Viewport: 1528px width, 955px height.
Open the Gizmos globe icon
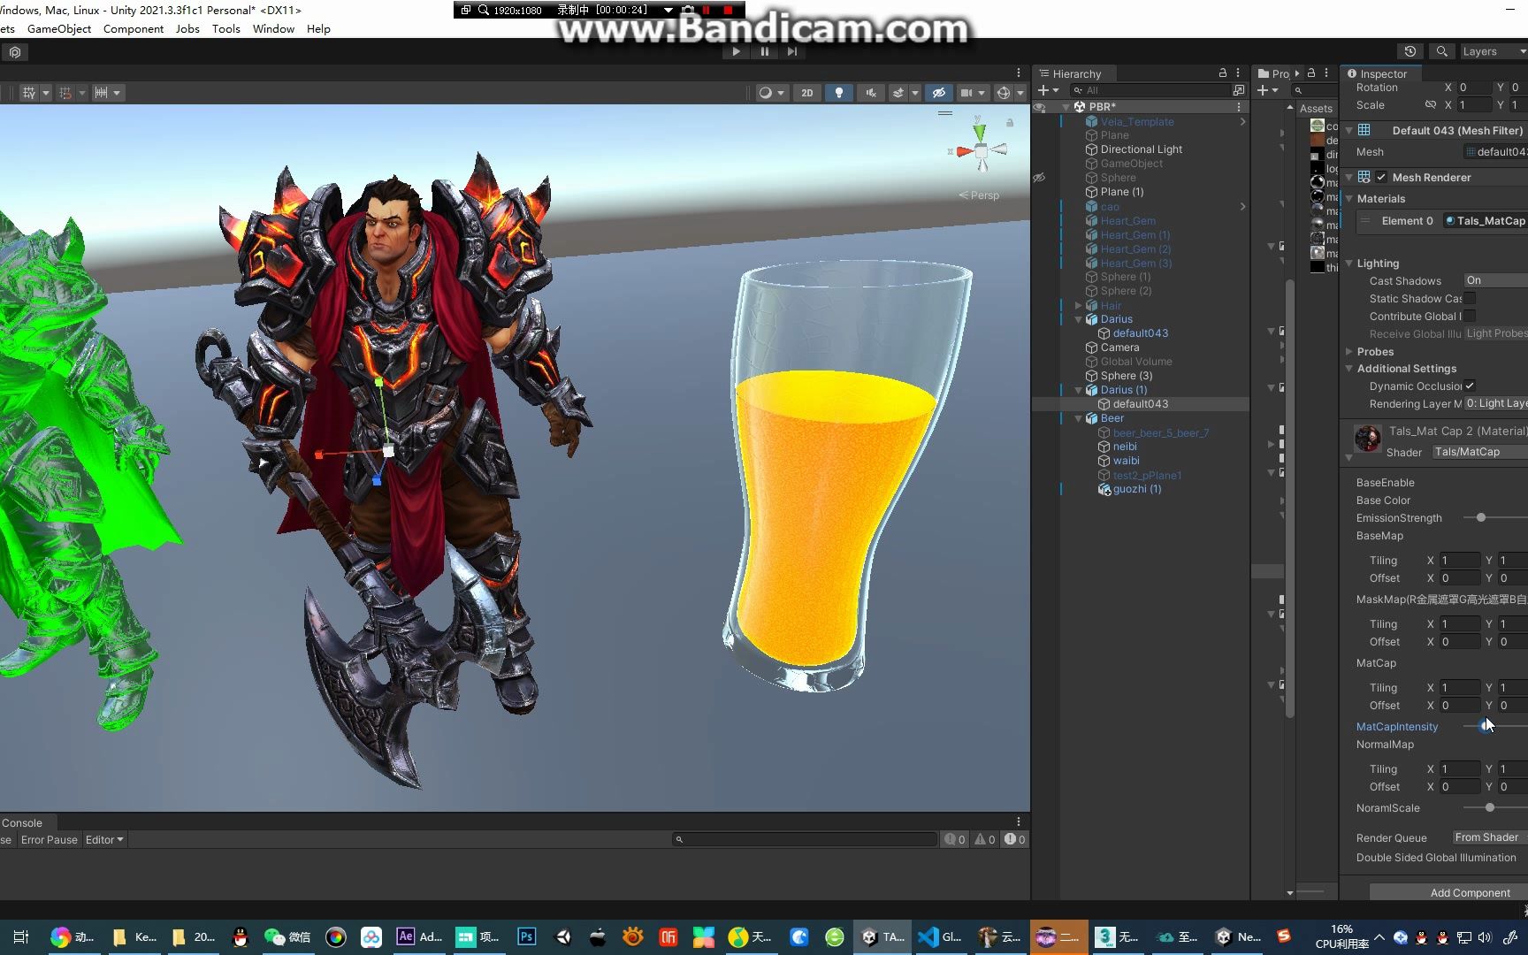point(1003,93)
